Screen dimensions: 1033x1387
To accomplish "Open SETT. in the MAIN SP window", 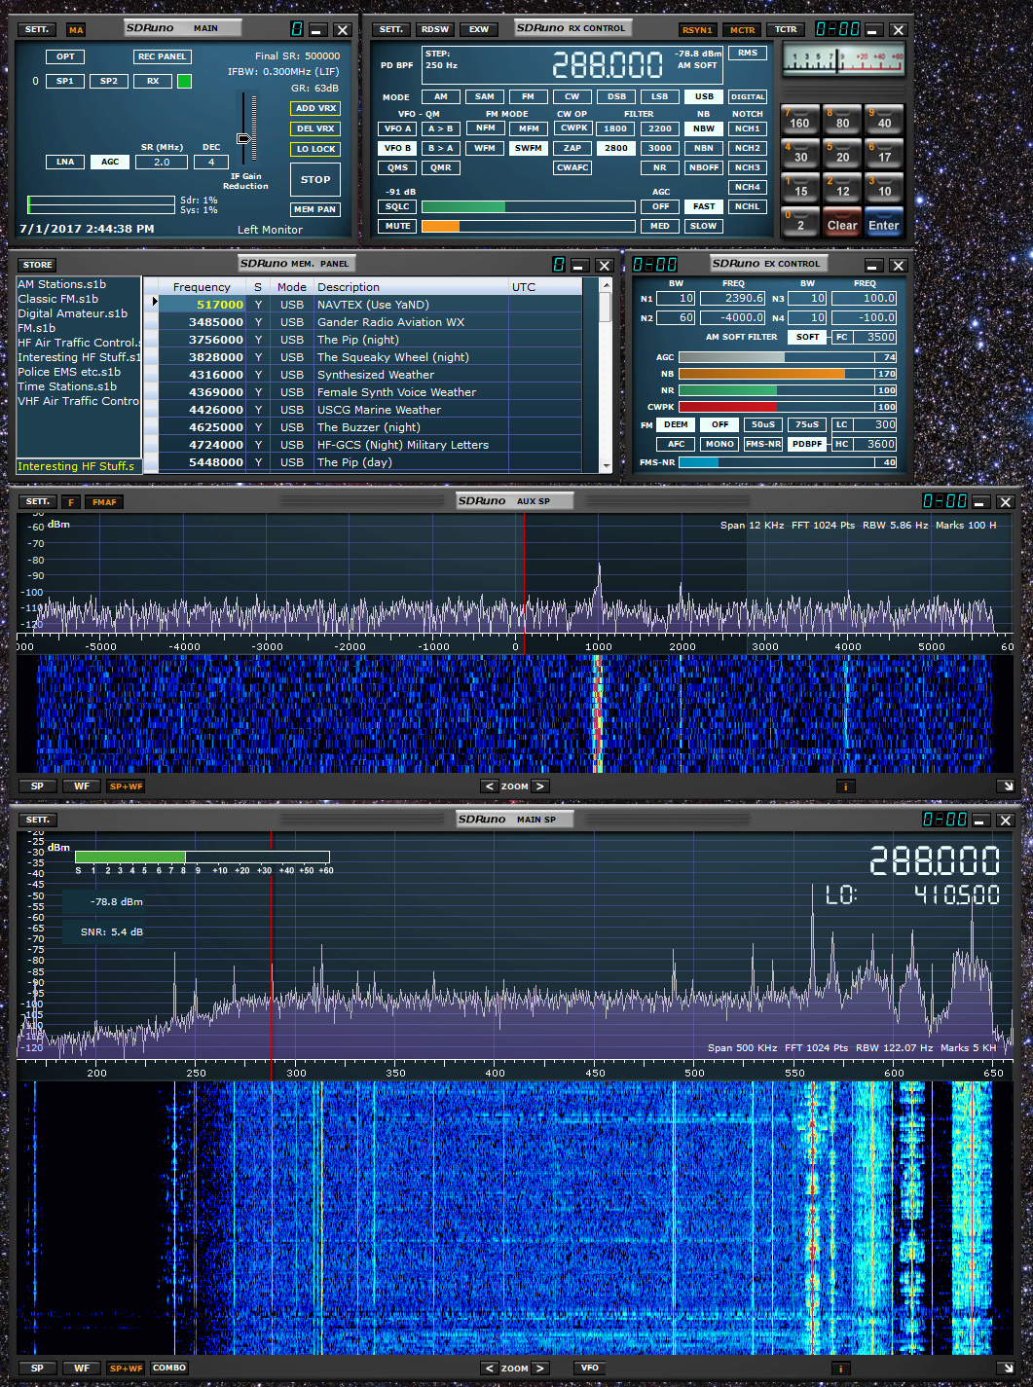I will [x=37, y=821].
